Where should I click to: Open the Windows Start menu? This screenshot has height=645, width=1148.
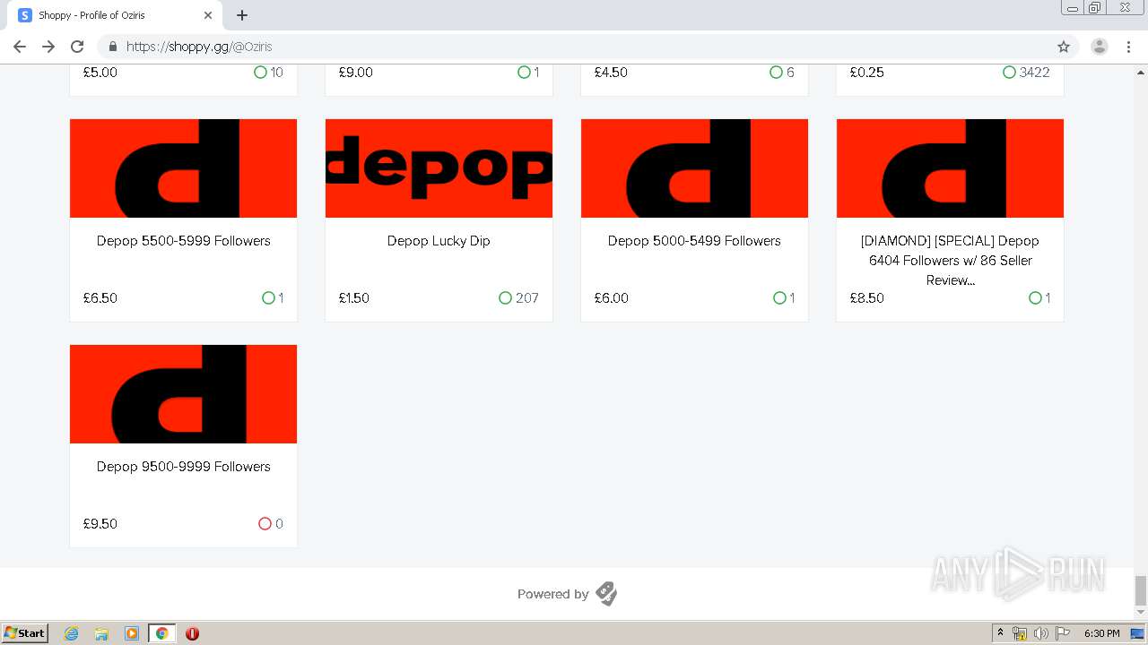25,633
